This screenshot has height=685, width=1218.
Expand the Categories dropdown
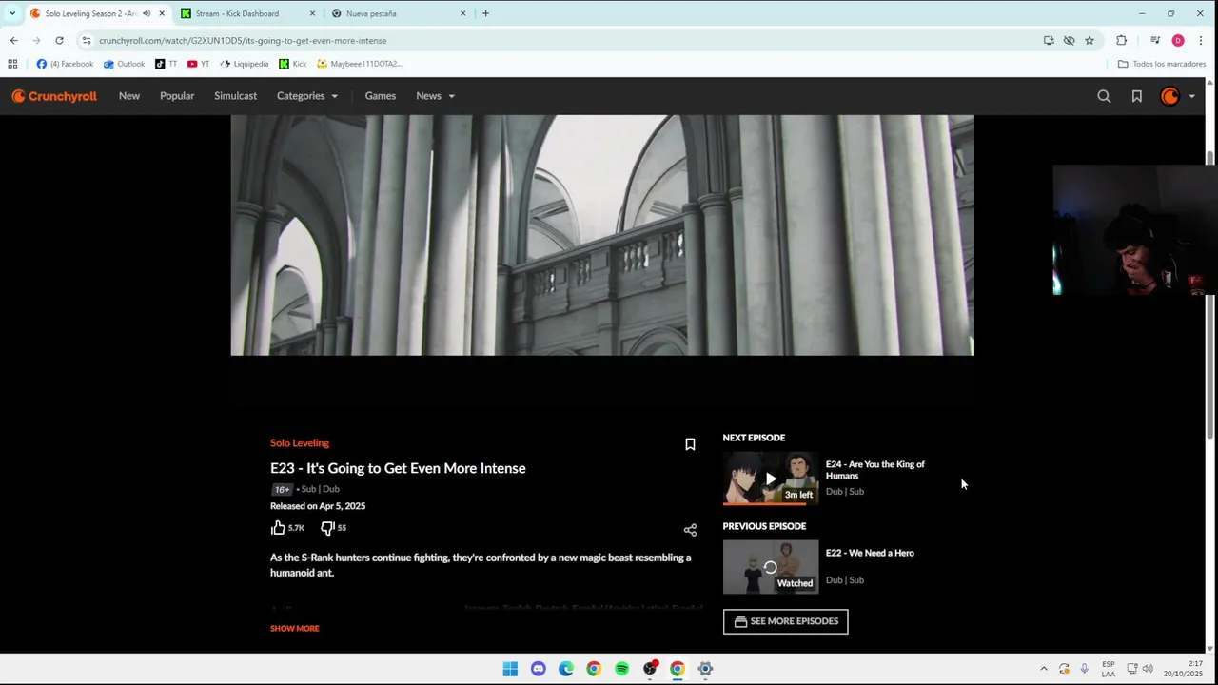(307, 96)
